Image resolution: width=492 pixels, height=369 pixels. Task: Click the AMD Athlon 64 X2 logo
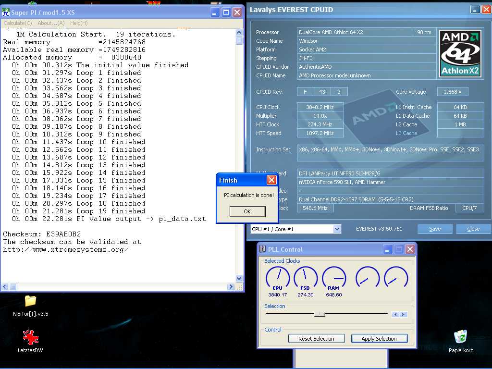pyautogui.click(x=460, y=54)
